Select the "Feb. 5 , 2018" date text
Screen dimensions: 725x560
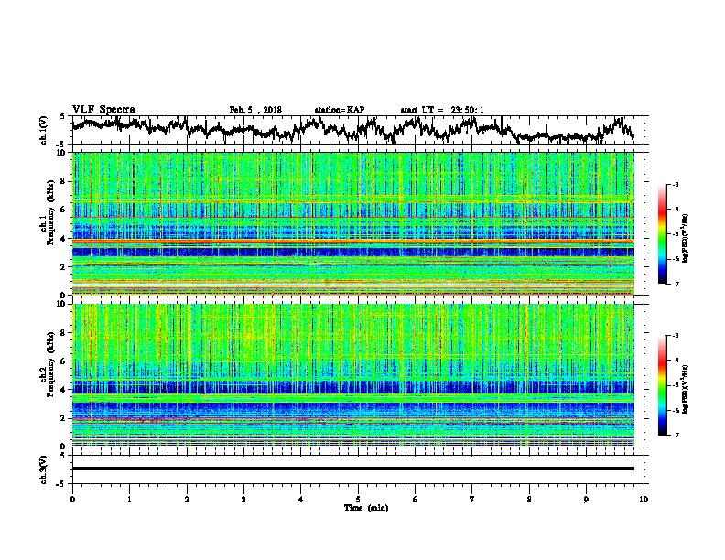click(x=255, y=110)
